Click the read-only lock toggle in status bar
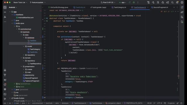This screenshot has width=187, height=105. click(x=178, y=103)
